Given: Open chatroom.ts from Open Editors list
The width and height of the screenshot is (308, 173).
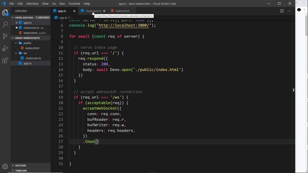Looking at the screenshot, I should (31, 28).
